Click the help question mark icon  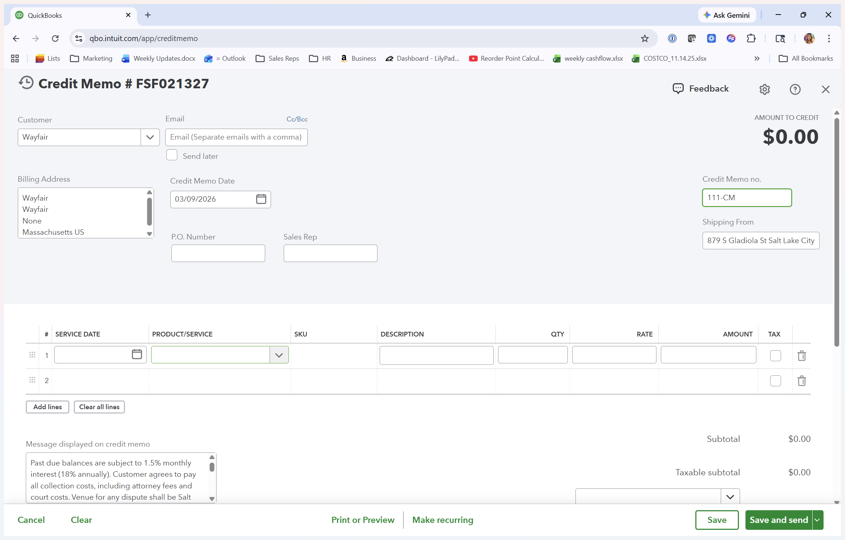[795, 89]
